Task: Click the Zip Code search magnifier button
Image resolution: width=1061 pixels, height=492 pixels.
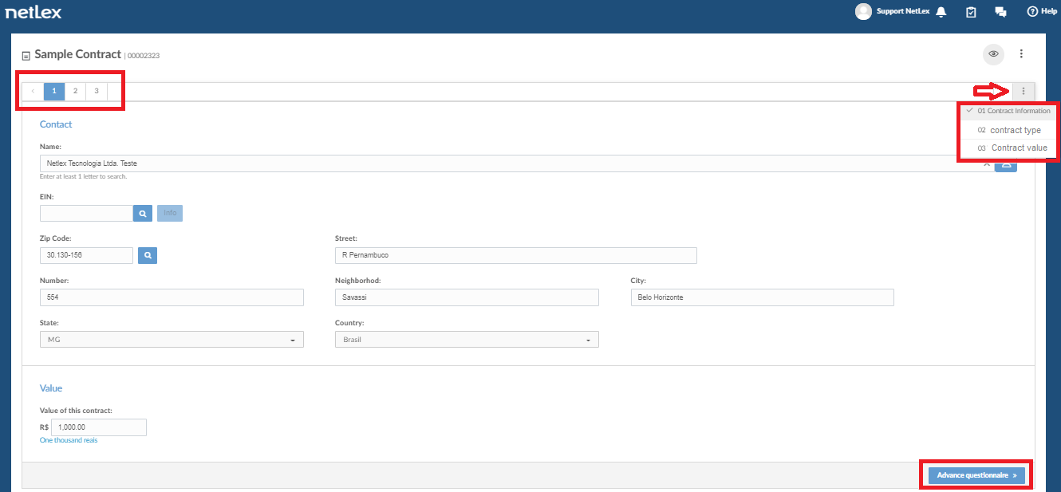Action: [148, 255]
